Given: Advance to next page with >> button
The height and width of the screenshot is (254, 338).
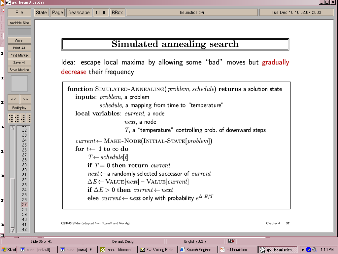Looking at the screenshot, I should point(25,99).
